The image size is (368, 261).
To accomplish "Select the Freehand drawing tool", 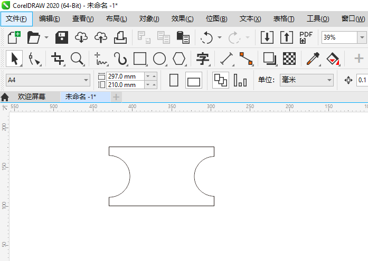I will [x=101, y=59].
